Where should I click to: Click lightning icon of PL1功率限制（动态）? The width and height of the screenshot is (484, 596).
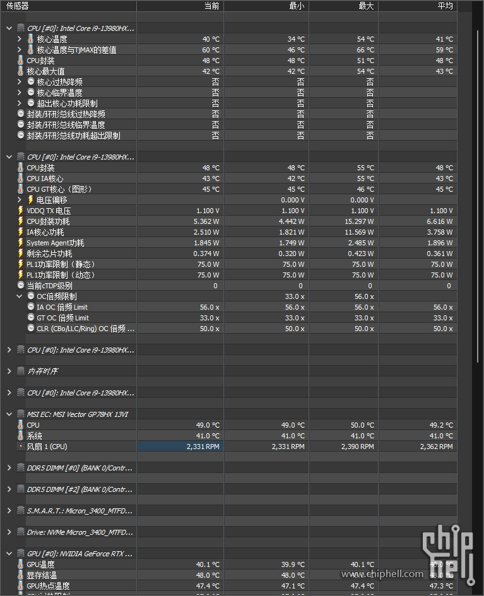pos(21,274)
